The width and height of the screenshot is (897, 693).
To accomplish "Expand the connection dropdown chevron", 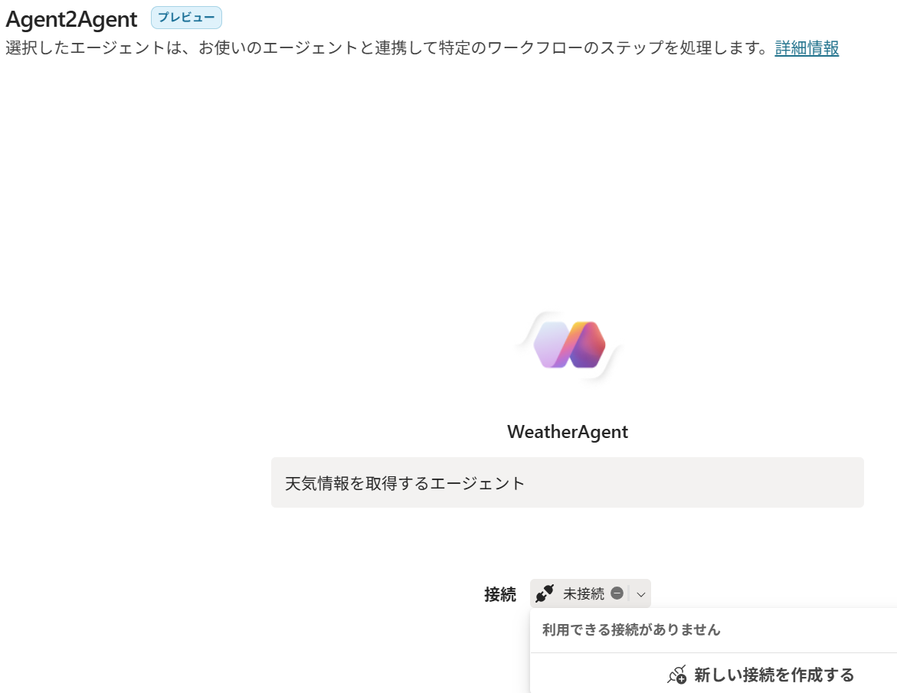I will [x=640, y=594].
